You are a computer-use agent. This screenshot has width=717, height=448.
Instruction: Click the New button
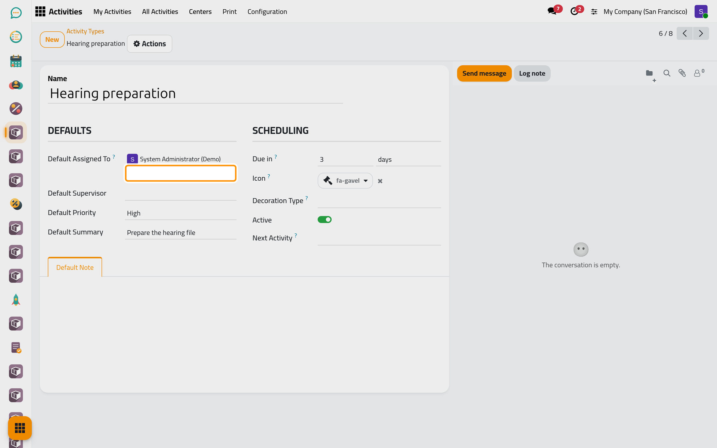coord(52,40)
